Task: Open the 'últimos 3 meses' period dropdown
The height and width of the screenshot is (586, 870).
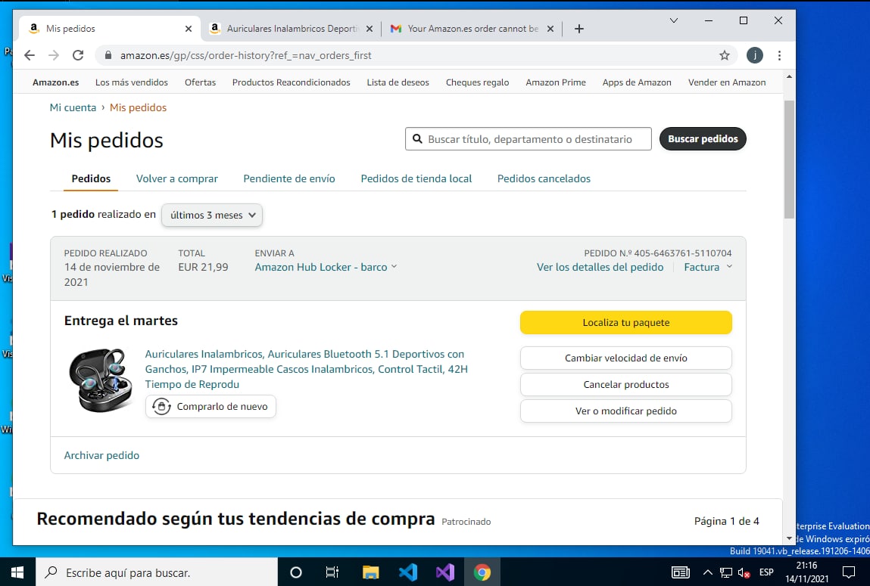Action: tap(212, 215)
